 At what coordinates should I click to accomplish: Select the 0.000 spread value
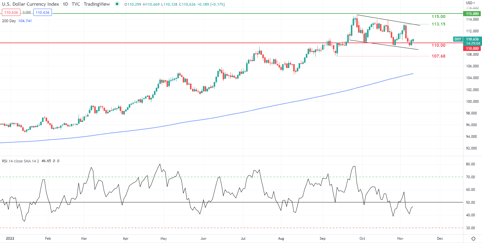coord(27,13)
